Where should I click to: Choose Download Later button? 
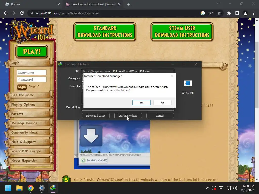[x=96, y=116]
